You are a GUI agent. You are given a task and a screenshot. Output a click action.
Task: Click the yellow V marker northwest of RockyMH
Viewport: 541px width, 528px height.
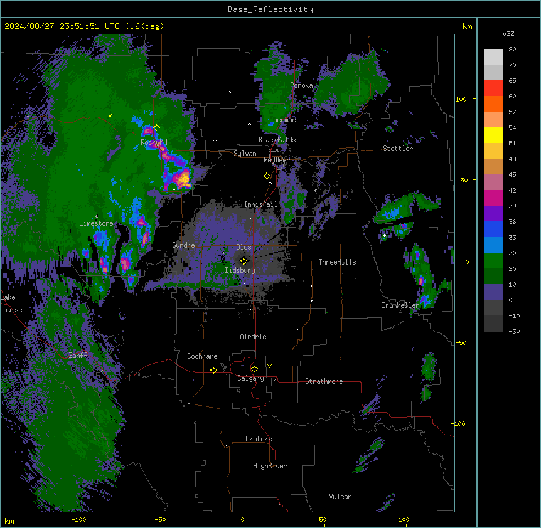tap(110, 115)
